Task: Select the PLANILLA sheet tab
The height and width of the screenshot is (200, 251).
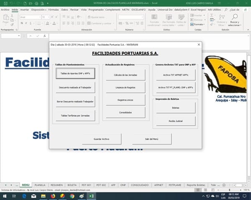Action: [40, 185]
